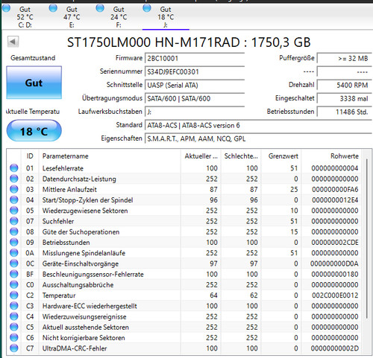
Task: Click the status orb for Beschleunigungssensor-Fehlerrate row
Action: click(x=14, y=274)
